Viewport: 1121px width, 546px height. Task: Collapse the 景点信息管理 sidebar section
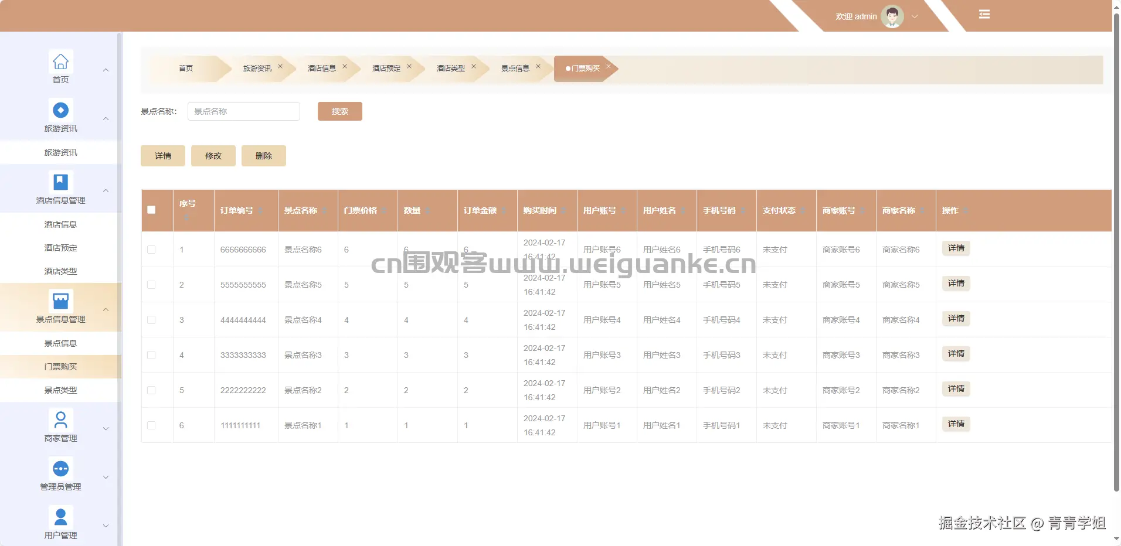106,309
